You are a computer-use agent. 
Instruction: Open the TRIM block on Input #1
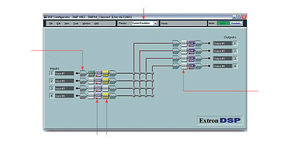tap(113, 73)
